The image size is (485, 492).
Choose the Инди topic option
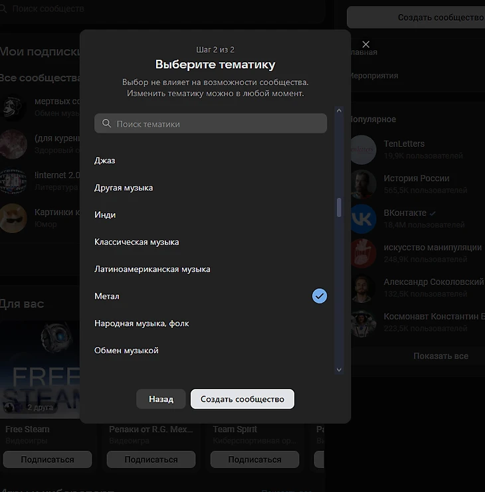pos(106,215)
